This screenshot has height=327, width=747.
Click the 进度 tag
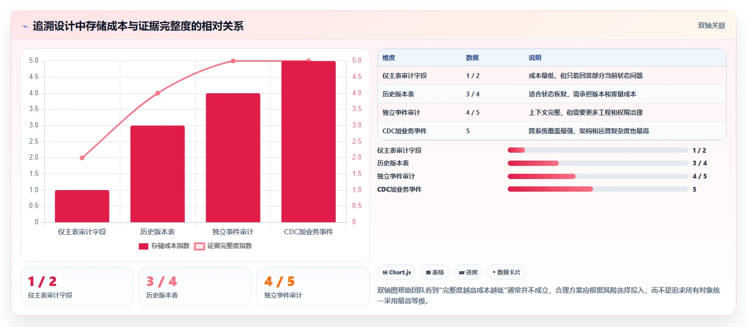tap(468, 272)
